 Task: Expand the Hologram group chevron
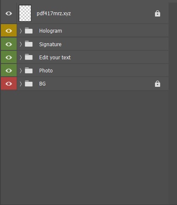(x=21, y=31)
